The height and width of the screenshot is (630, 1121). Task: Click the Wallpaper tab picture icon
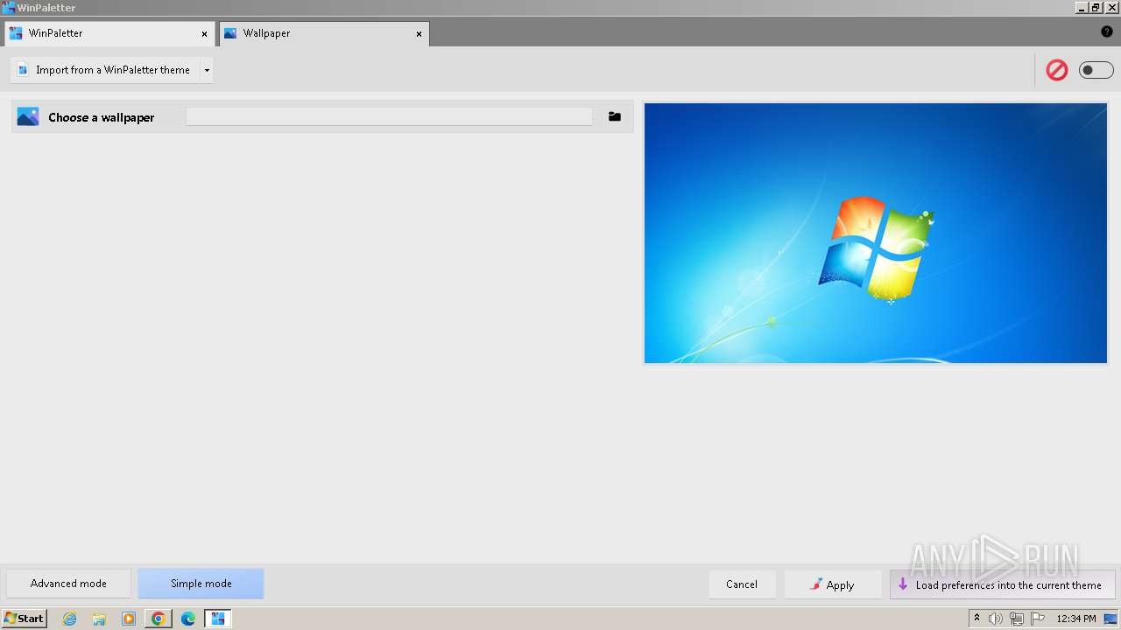click(x=230, y=33)
